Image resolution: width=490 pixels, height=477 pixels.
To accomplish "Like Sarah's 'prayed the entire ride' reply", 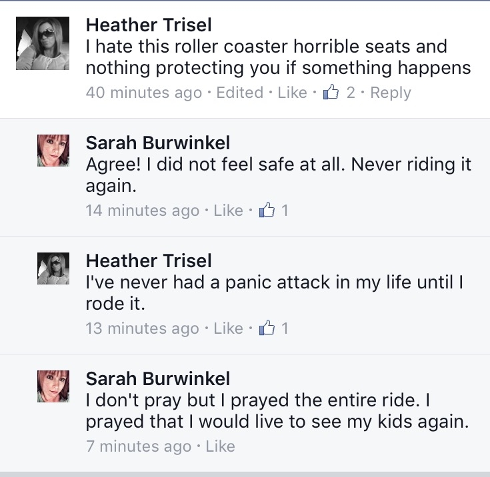I will click(x=221, y=446).
